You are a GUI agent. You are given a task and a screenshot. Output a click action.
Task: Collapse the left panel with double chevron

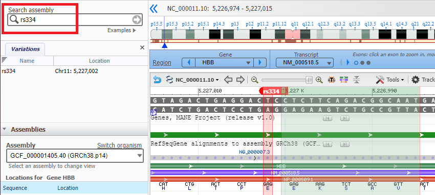[154, 9]
